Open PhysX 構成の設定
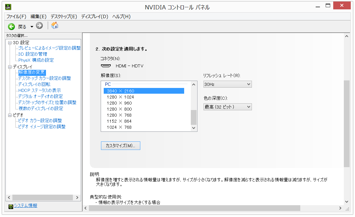Viewport: 355px width, 217px height. (36, 60)
